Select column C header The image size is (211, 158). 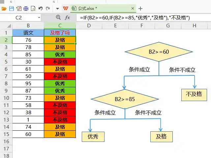(60, 26)
